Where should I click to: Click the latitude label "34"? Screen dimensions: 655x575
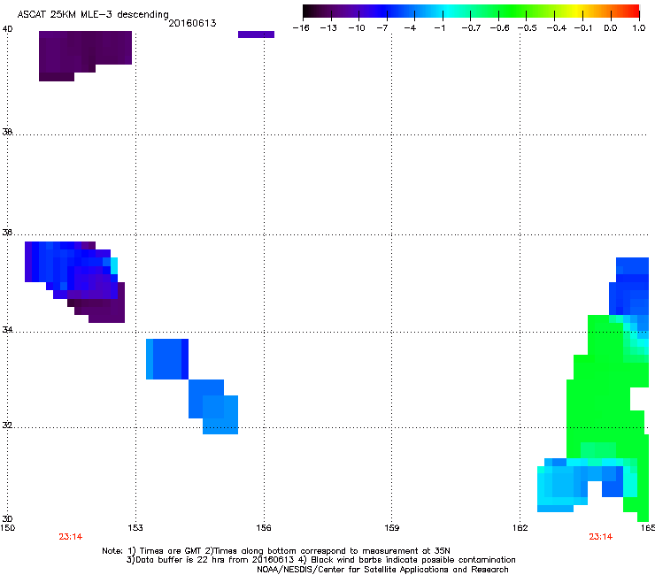[x=7, y=330]
